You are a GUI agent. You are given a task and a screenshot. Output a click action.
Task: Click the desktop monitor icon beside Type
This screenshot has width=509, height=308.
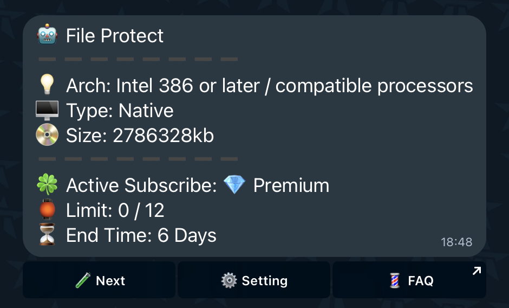point(47,110)
